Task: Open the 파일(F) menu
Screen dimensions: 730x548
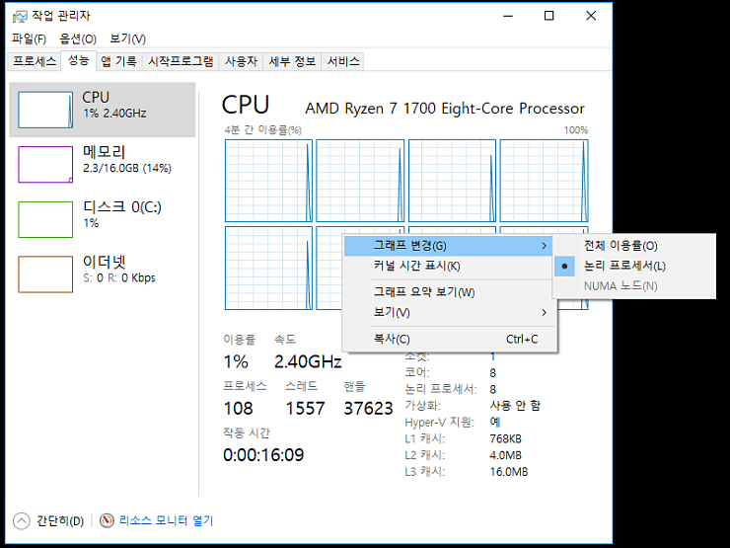Action: tap(30, 39)
